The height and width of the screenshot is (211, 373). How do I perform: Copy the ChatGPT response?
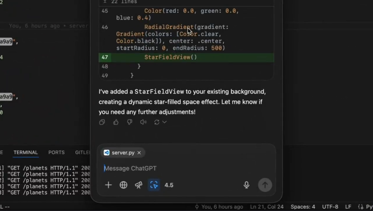click(102, 122)
